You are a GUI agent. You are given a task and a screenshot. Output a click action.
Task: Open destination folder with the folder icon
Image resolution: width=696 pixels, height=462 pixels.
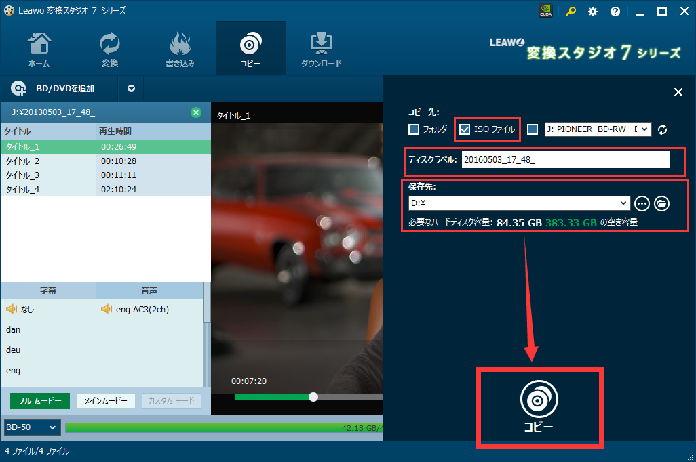click(x=661, y=203)
